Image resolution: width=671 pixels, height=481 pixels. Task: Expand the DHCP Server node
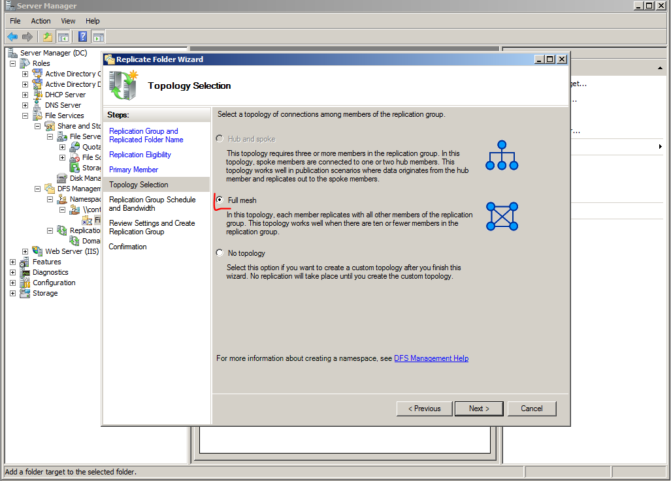pos(25,95)
